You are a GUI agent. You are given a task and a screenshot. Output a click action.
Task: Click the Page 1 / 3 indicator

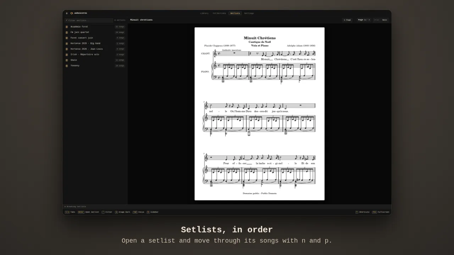[364, 20]
